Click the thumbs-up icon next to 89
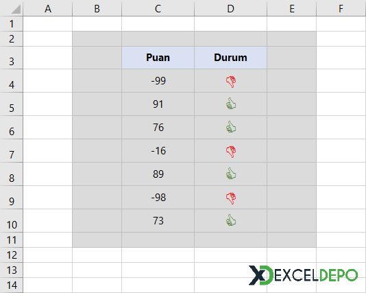The image size is (366, 293). [231, 174]
